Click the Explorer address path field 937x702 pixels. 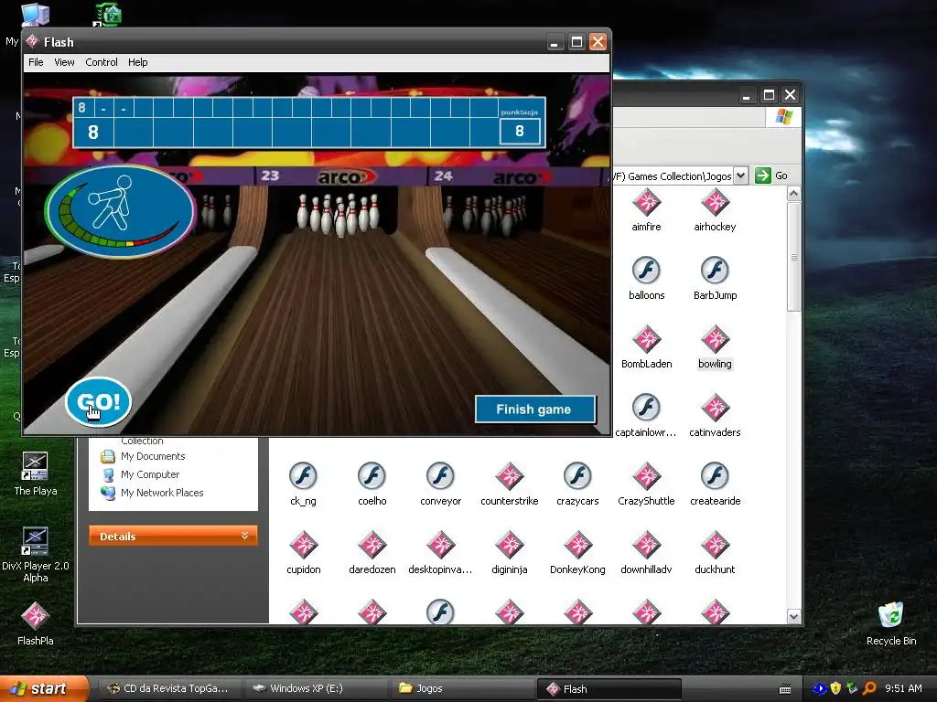673,176
